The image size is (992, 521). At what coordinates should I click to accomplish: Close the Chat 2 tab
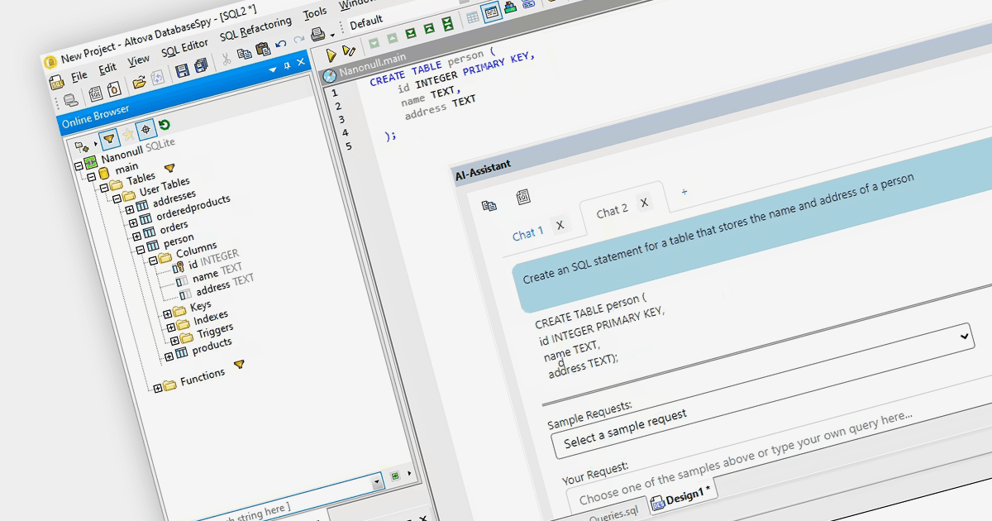coord(644,203)
